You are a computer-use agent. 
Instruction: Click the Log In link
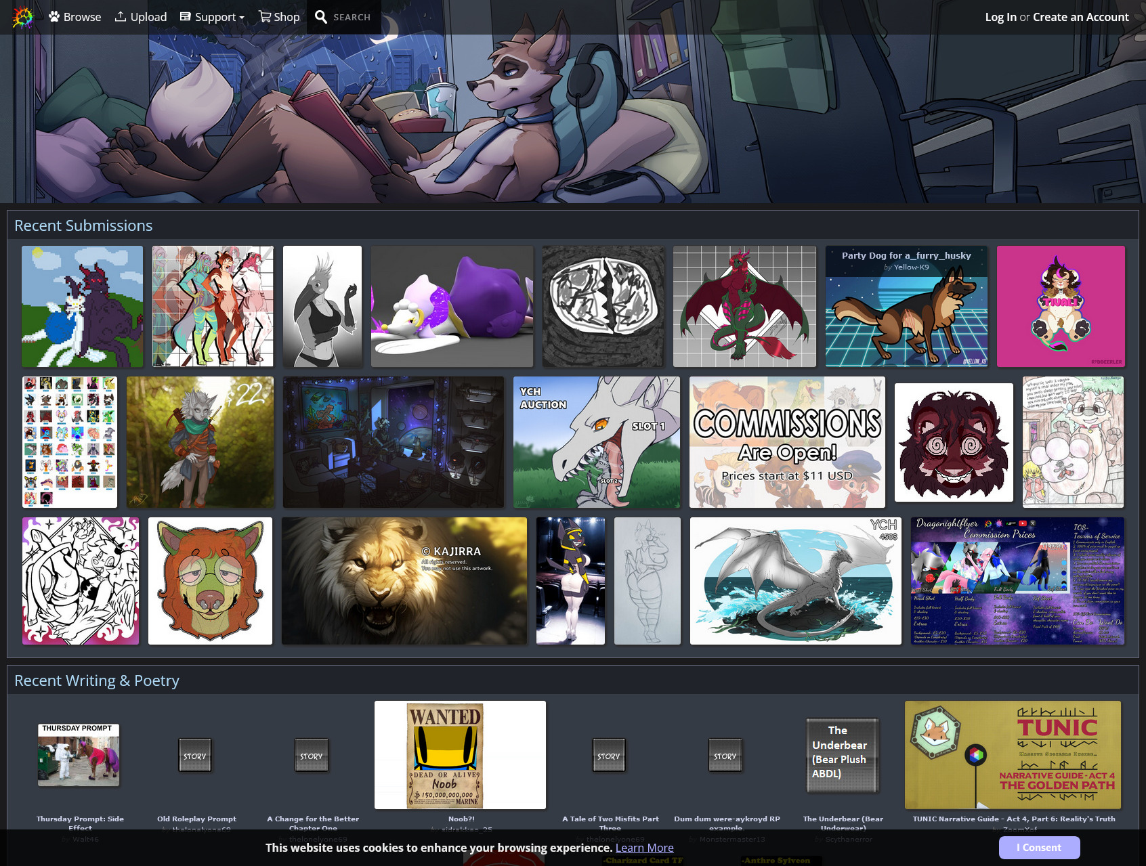(1000, 17)
